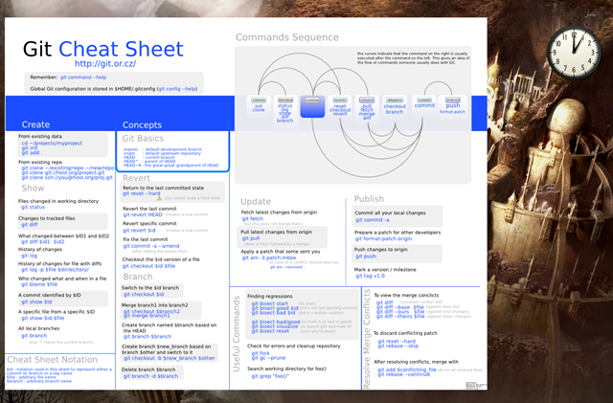Select the CREATE init clone box in Commands Sequence
Image resolution: width=613 pixels, height=403 pixels.
click(x=259, y=105)
